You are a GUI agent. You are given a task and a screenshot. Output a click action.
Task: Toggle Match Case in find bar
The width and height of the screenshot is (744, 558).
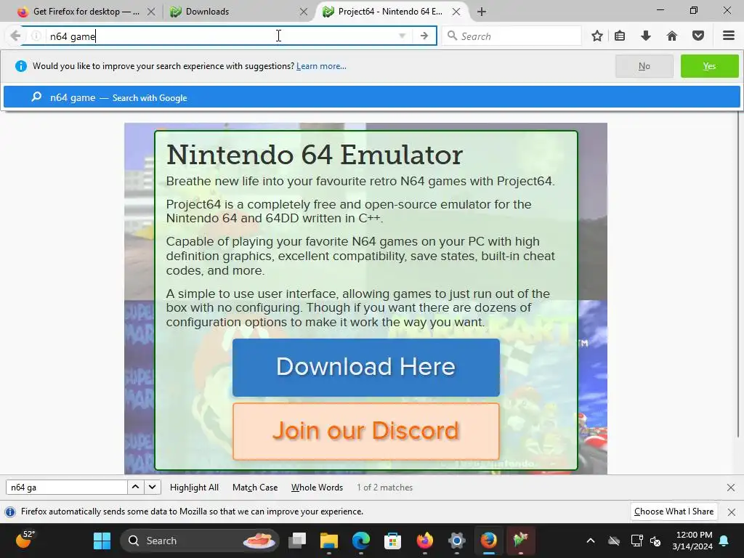pos(255,488)
